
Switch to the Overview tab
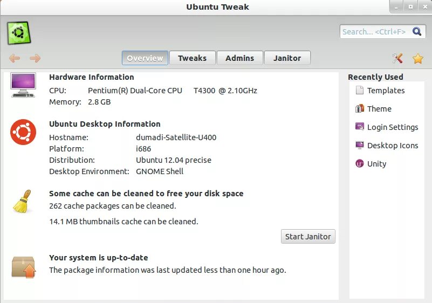coord(145,58)
